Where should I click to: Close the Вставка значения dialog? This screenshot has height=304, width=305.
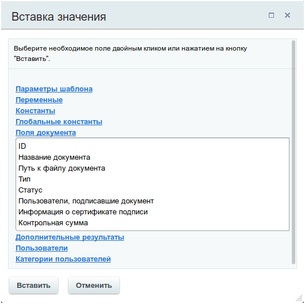287,15
